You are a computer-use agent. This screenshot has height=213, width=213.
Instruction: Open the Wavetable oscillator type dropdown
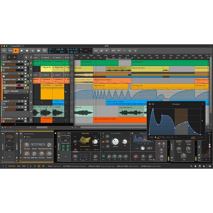(85, 133)
